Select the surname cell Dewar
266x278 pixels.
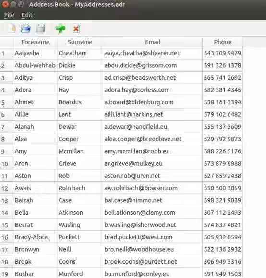pos(80,127)
